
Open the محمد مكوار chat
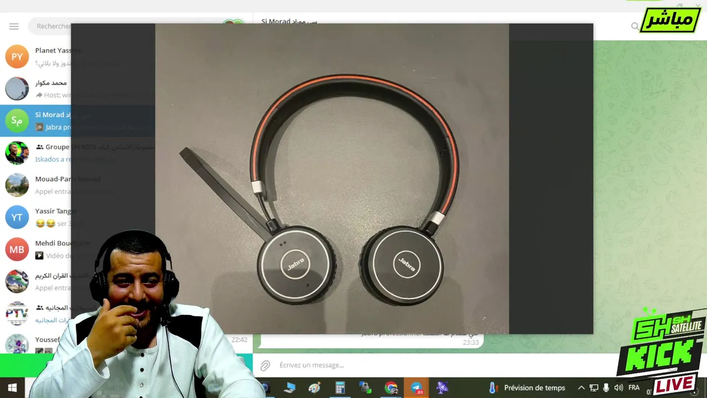click(x=126, y=88)
